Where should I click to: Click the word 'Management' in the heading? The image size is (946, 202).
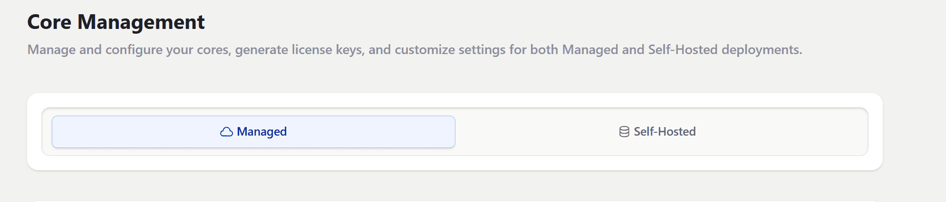(x=141, y=22)
